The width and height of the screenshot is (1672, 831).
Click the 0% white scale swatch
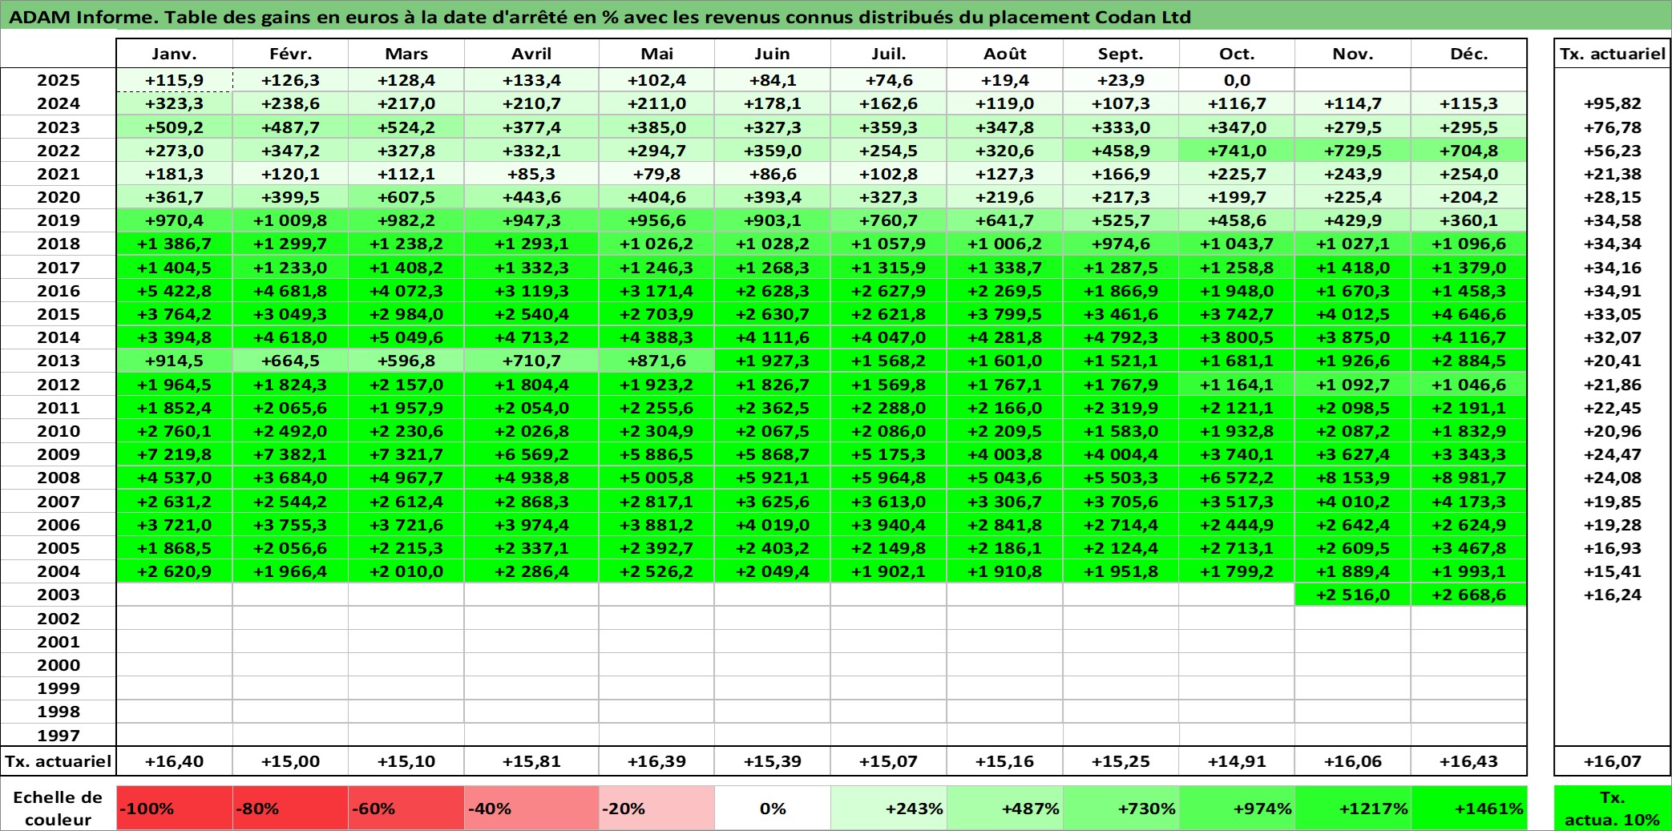tap(773, 808)
